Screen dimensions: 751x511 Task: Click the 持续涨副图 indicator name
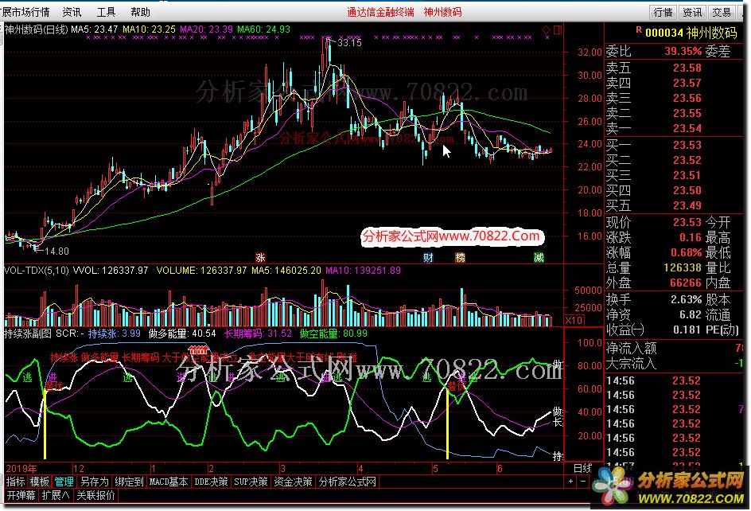(28, 334)
